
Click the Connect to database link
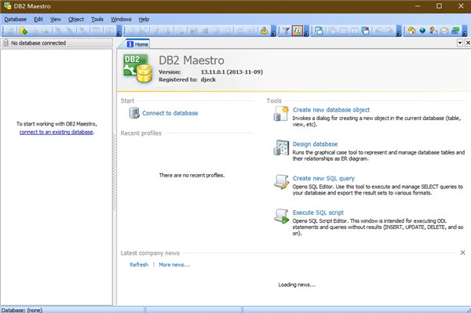(x=170, y=113)
